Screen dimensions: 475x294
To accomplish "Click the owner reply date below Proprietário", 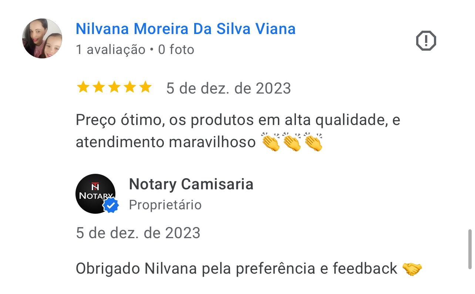I will 138,233.
